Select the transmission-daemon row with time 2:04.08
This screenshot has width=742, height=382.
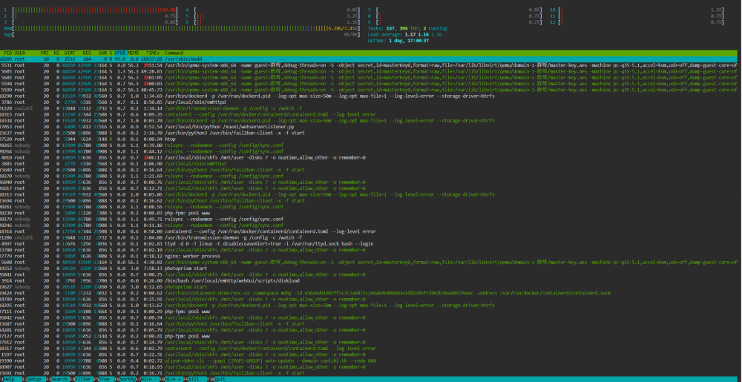(x=369, y=237)
